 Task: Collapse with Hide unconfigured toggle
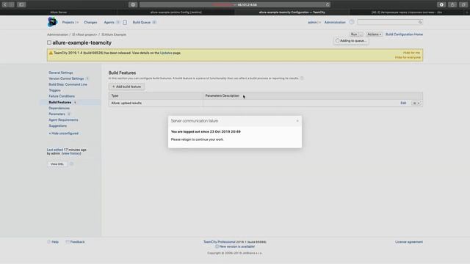tap(64, 133)
